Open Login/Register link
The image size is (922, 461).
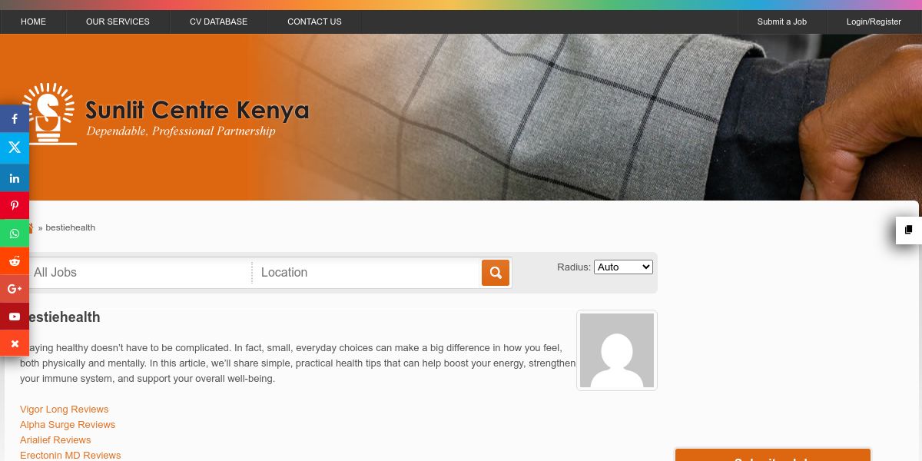point(874,22)
